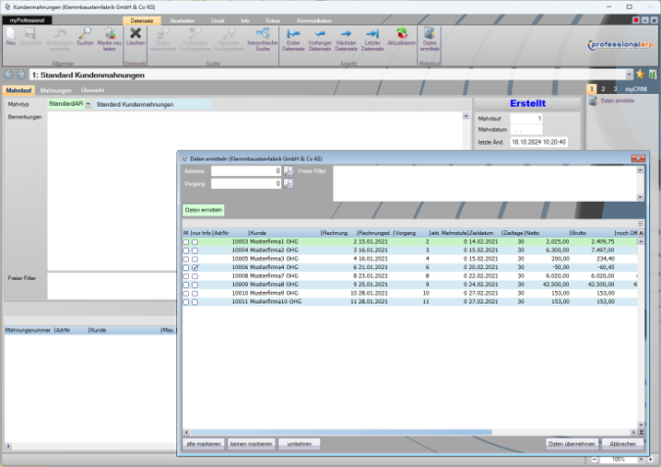Toggle nur Info checkbox for Musterfirma8 OHG
This screenshot has height=467, width=661.
(195, 286)
